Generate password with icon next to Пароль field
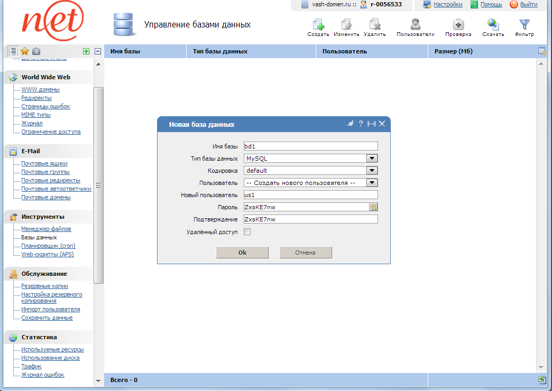This screenshot has height=391, width=552. point(373,207)
